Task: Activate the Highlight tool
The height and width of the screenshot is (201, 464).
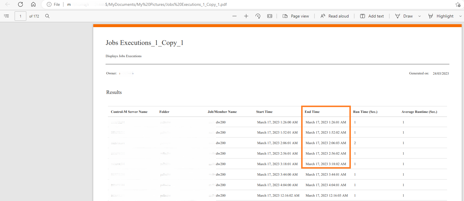Action: [x=441, y=16]
